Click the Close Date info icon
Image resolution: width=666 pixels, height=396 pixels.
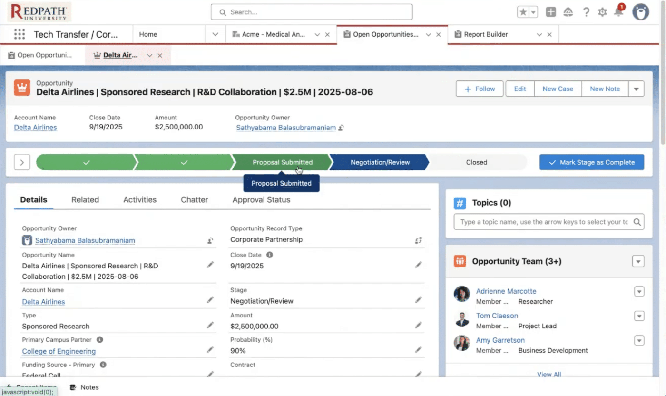tap(270, 255)
